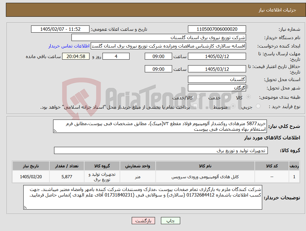306x231 pixels.
Task: Click the اطلاعات کالاهای مورد نیاز heading
Action: (272, 138)
